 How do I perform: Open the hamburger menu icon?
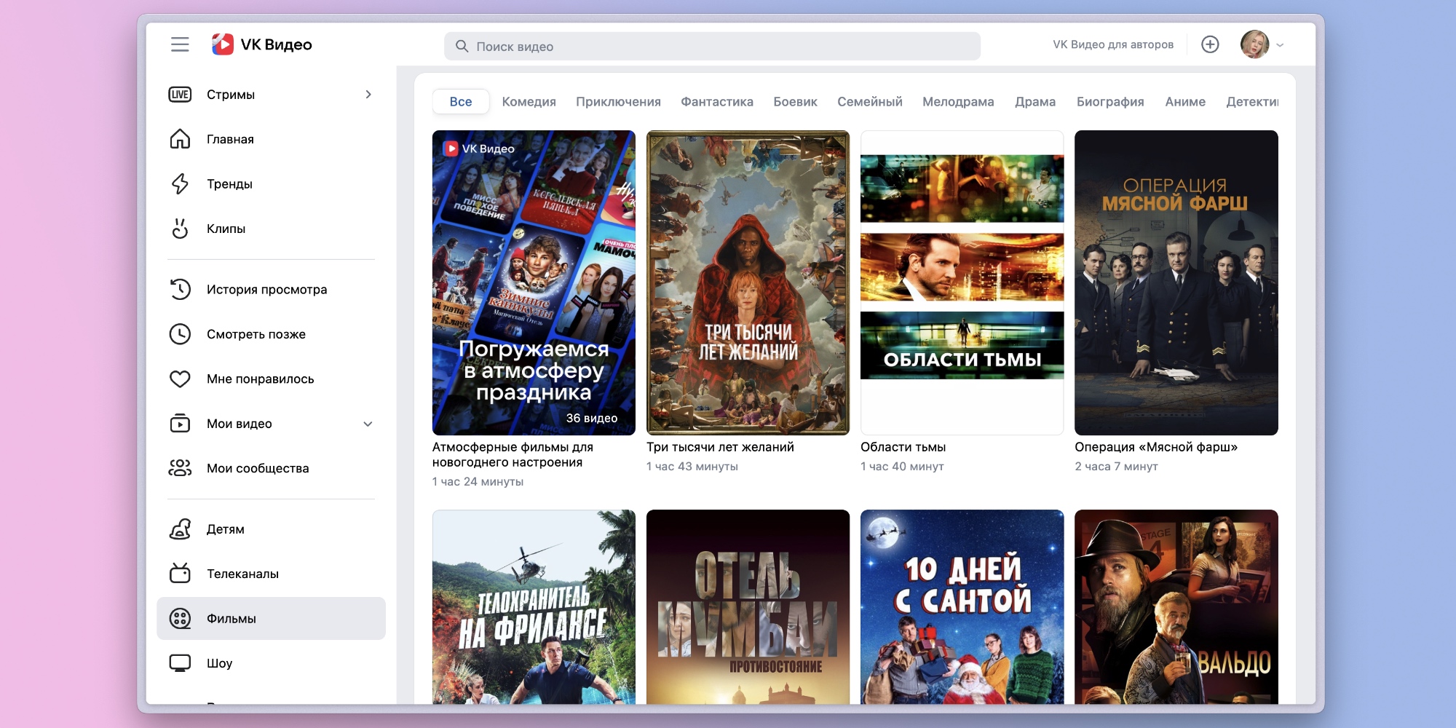point(180,44)
